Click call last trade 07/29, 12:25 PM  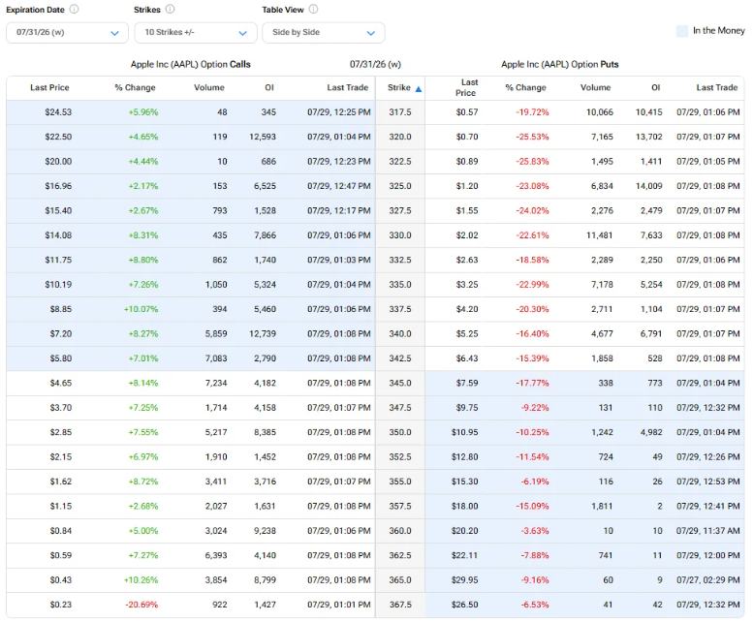point(339,112)
